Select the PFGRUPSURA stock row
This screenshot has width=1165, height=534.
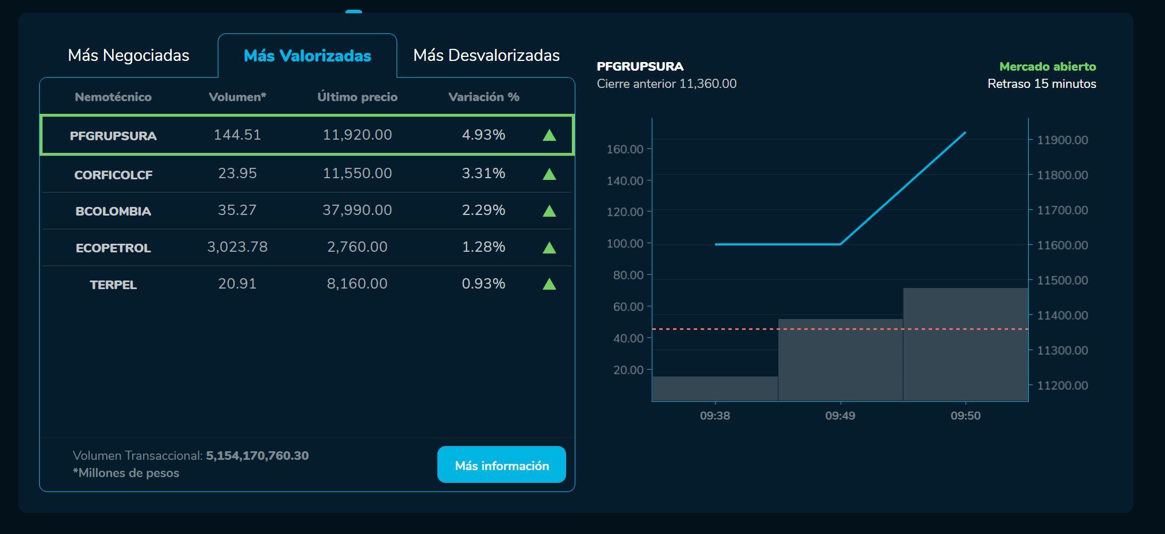(307, 135)
